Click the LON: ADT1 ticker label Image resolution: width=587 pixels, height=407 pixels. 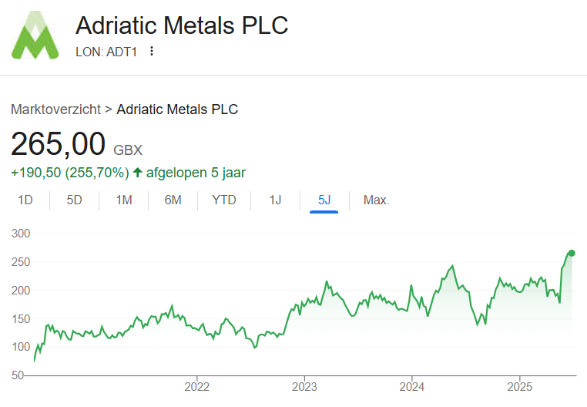coord(106,52)
